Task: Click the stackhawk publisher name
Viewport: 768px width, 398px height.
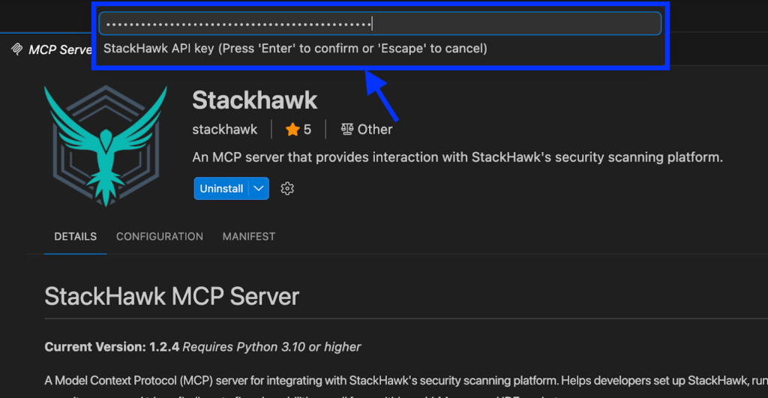Action: pos(224,129)
